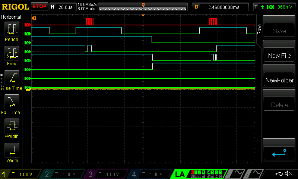
Task: Click the delay value 2.46000000ms
Action: [x=224, y=7]
